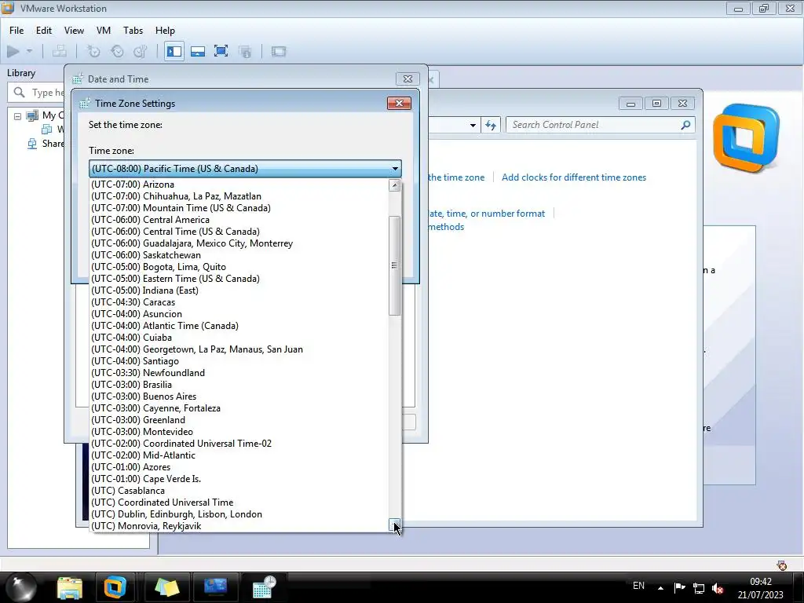This screenshot has width=804, height=603.
Task: Show hidden tray icons arrow
Action: tap(660, 588)
